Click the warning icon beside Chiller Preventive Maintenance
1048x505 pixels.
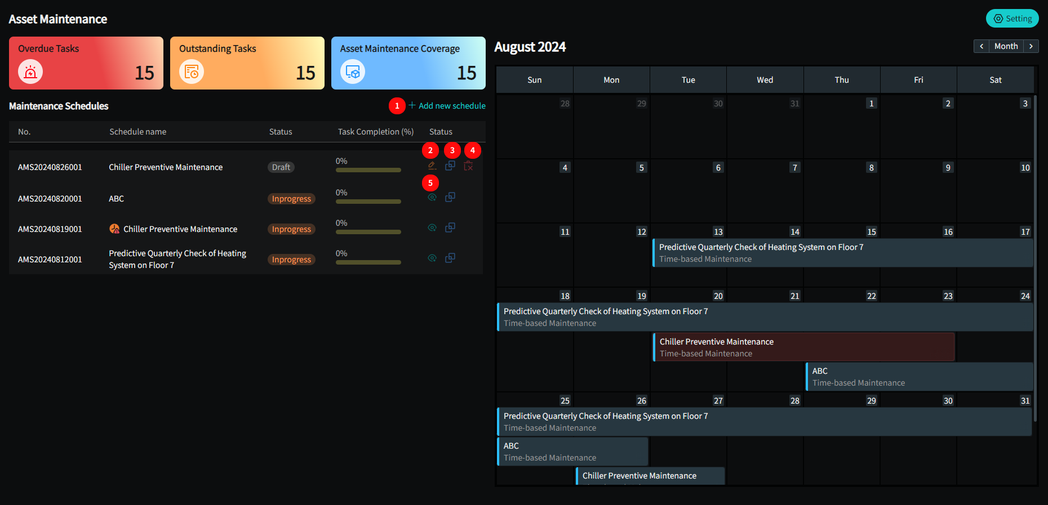click(x=114, y=229)
